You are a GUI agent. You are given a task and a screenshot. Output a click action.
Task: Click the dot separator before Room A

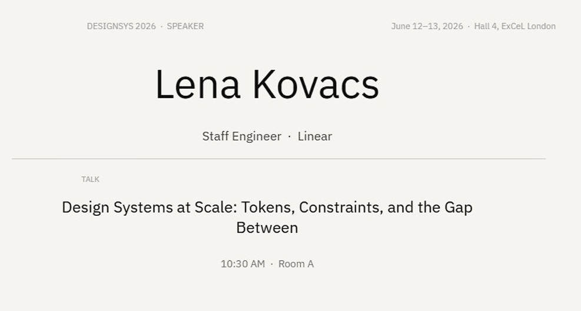click(x=271, y=264)
